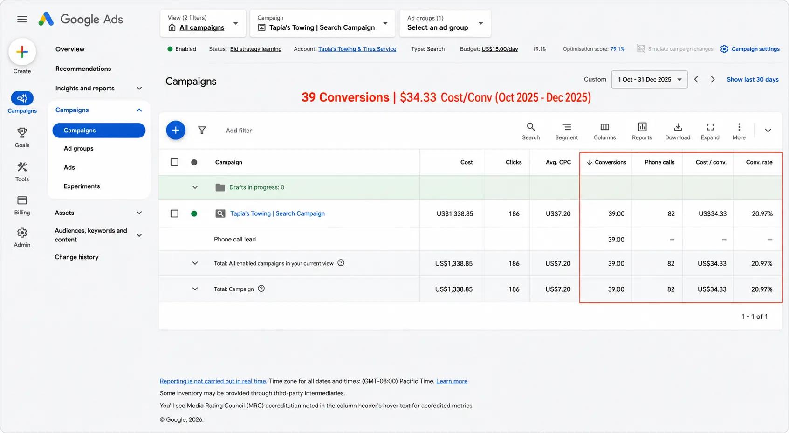Click the Google Ads logo
Screen dimensions: 789x433
81,19
